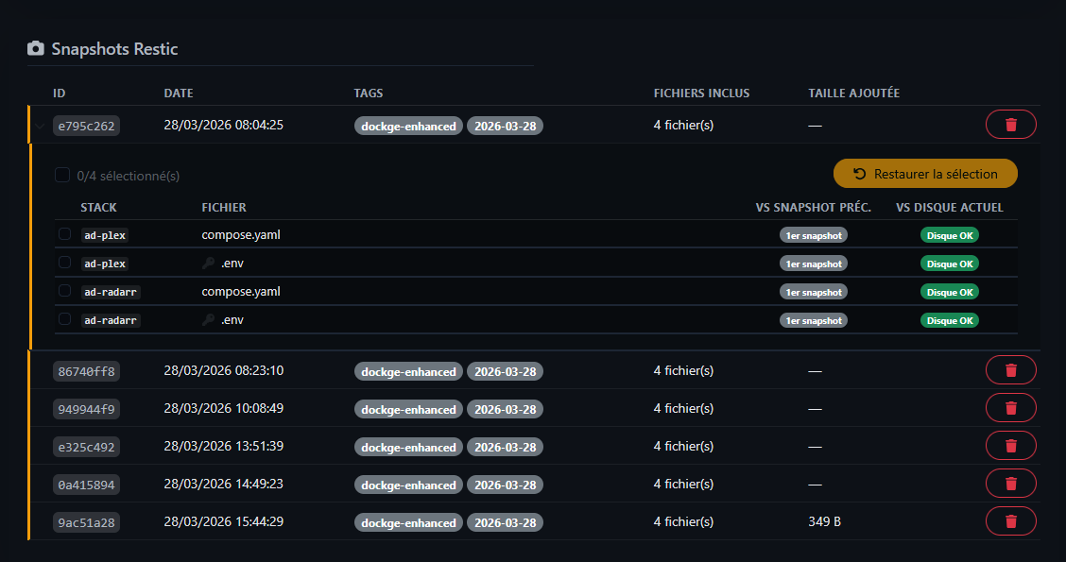Click the FICHIERS INCLUS column header
This screenshot has width=1066, height=562.
[x=701, y=94]
